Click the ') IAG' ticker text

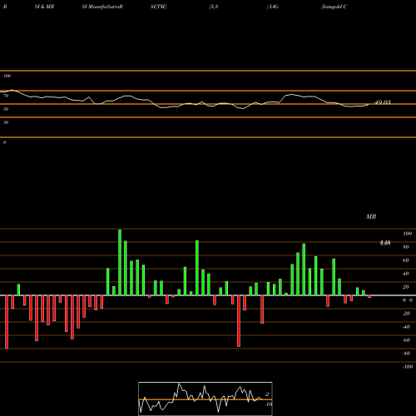273,7
